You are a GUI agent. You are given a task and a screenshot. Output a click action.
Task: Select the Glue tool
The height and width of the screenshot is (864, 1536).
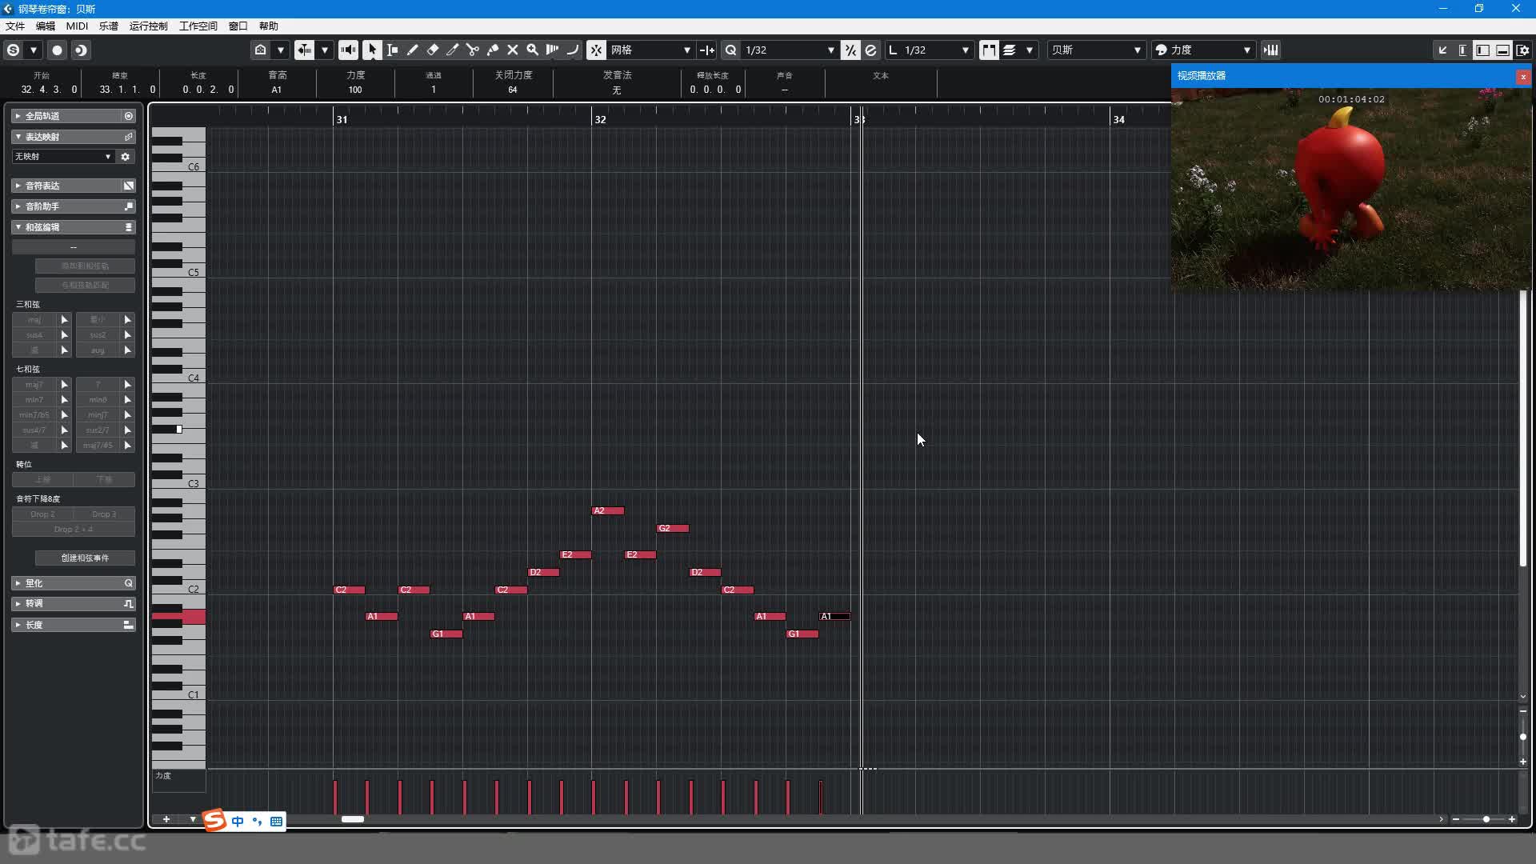coord(493,50)
